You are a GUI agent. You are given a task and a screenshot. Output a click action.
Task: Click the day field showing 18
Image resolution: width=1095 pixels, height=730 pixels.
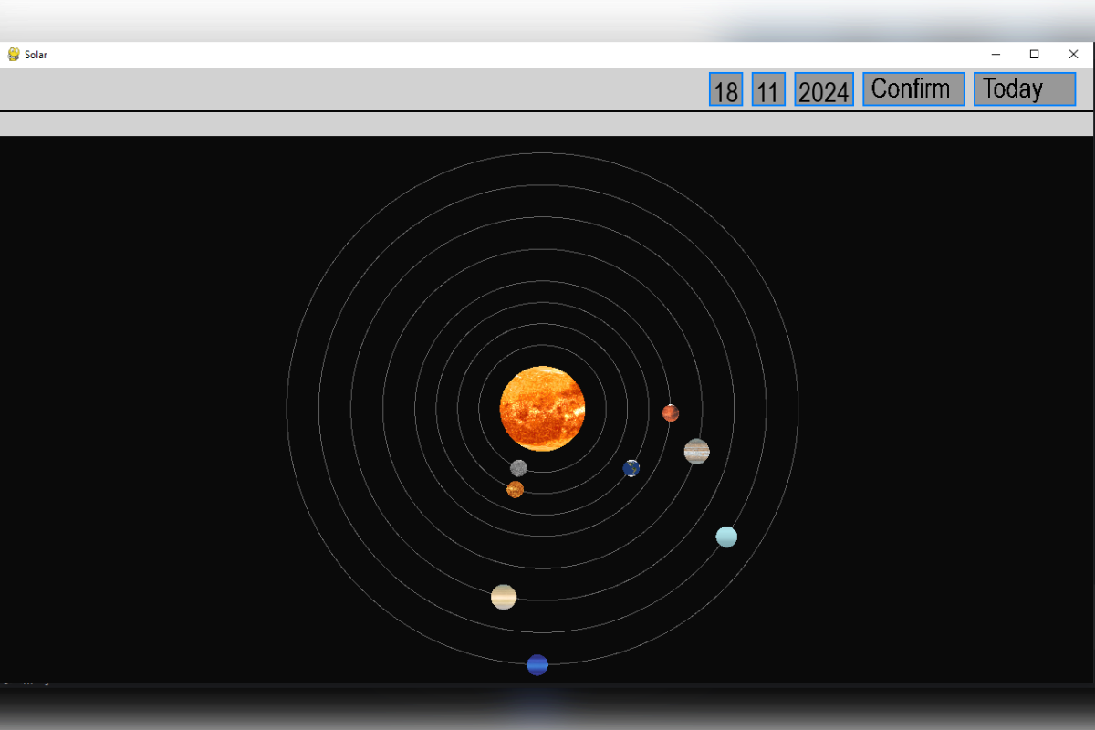[x=725, y=90]
